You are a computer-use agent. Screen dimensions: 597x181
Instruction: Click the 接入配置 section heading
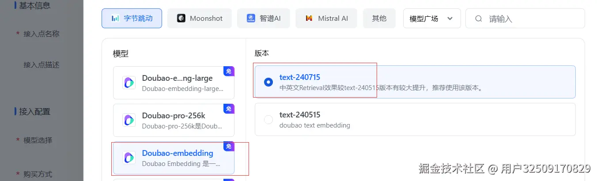tap(34, 112)
